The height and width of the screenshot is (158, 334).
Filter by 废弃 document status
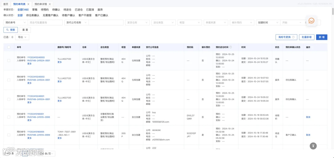coord(100,10)
